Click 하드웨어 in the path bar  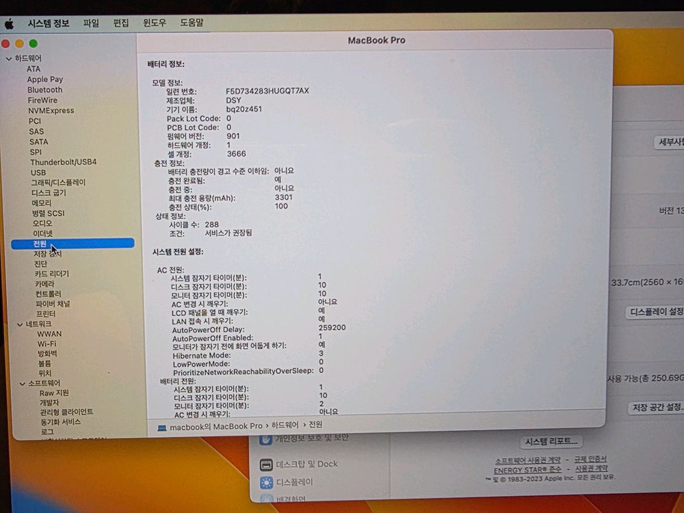pos(285,425)
